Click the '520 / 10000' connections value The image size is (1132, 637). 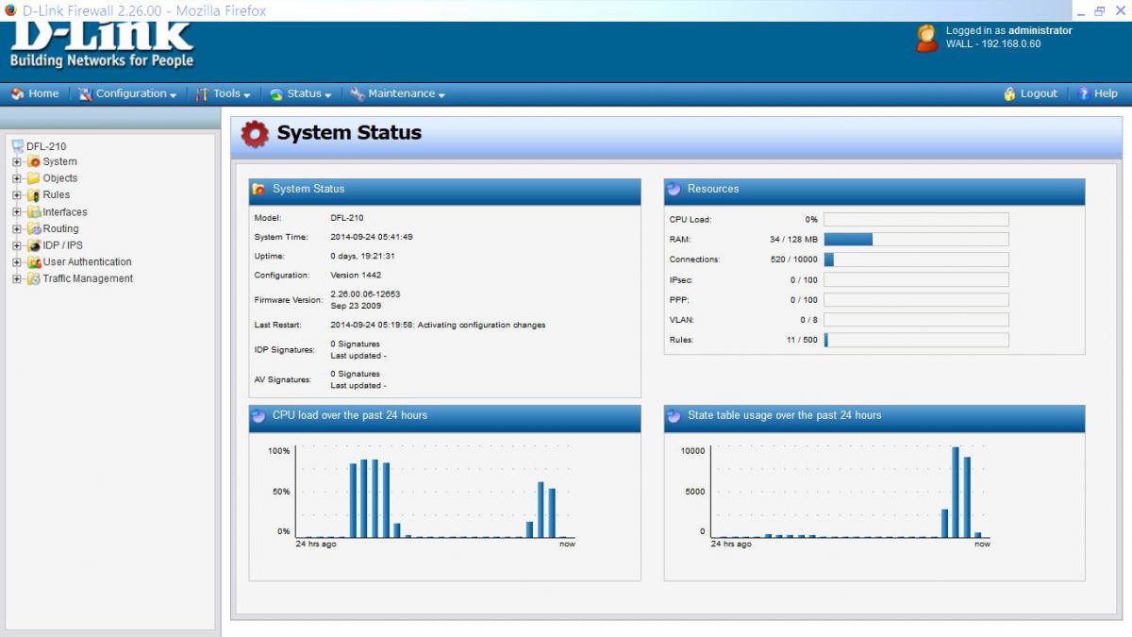tap(794, 260)
